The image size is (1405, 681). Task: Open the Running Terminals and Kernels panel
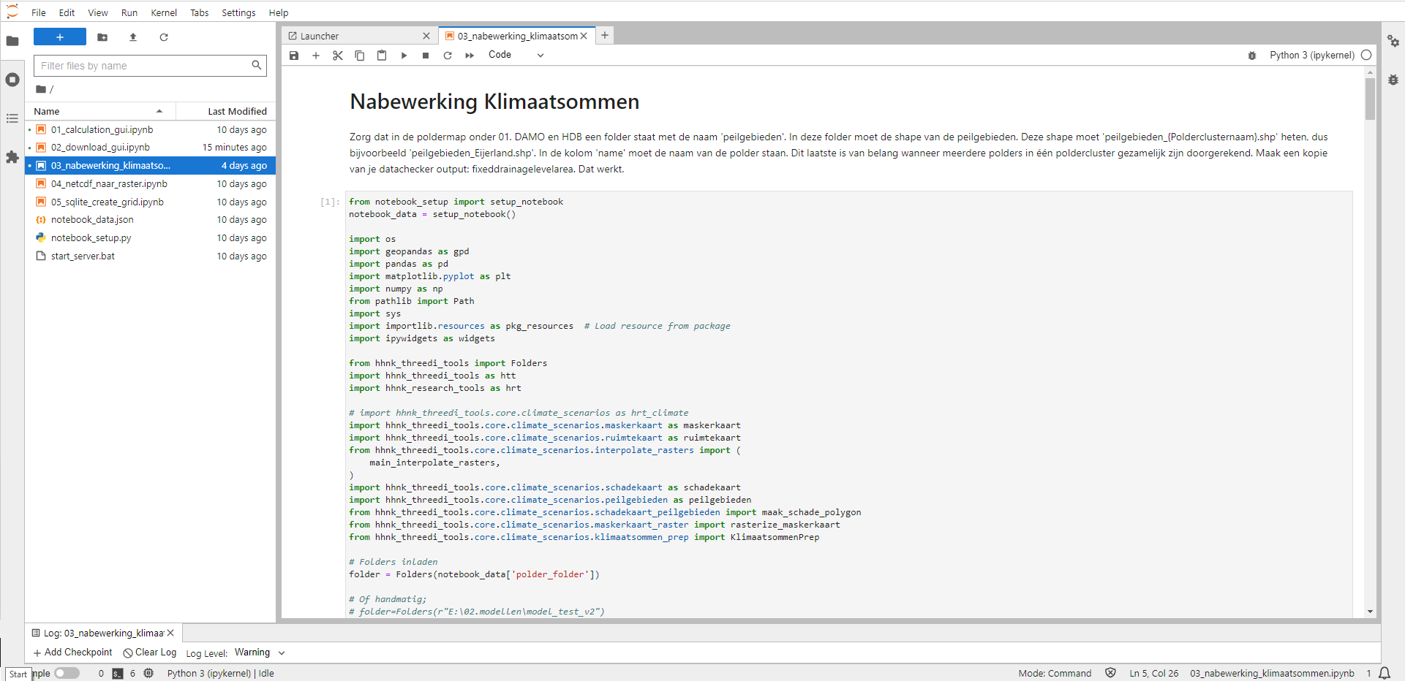[x=12, y=80]
